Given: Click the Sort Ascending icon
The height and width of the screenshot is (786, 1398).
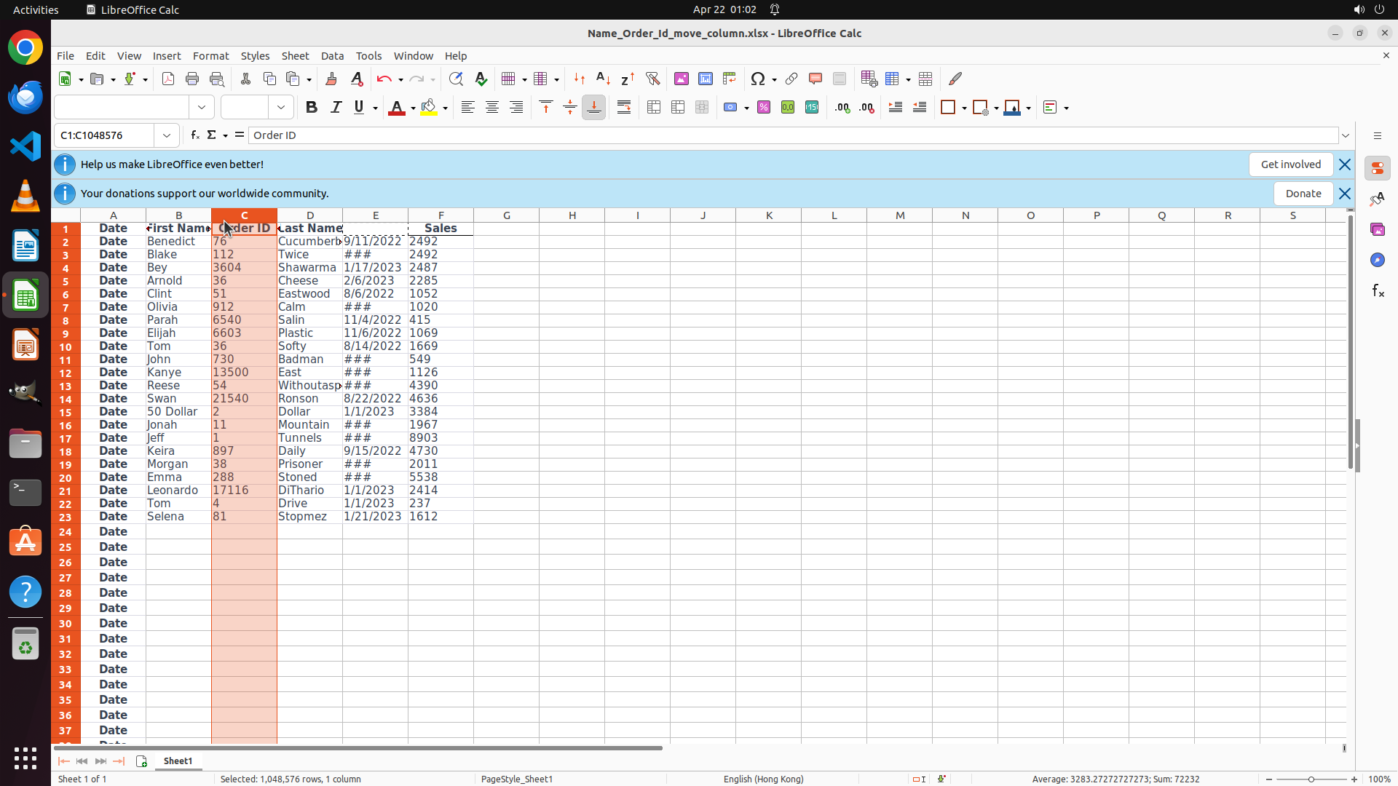Looking at the screenshot, I should tap(603, 79).
